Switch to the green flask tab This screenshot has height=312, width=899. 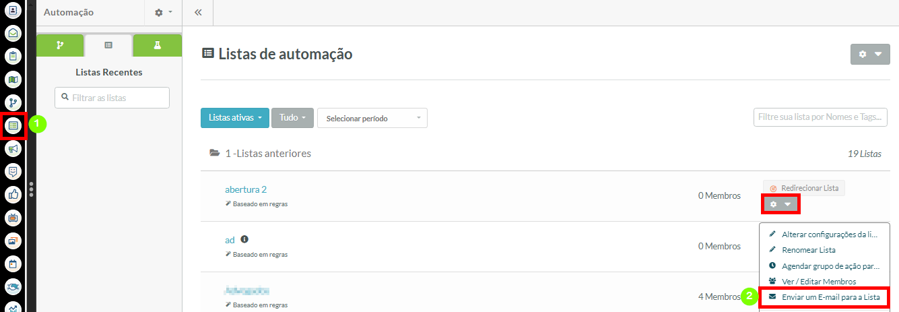pyautogui.click(x=157, y=45)
